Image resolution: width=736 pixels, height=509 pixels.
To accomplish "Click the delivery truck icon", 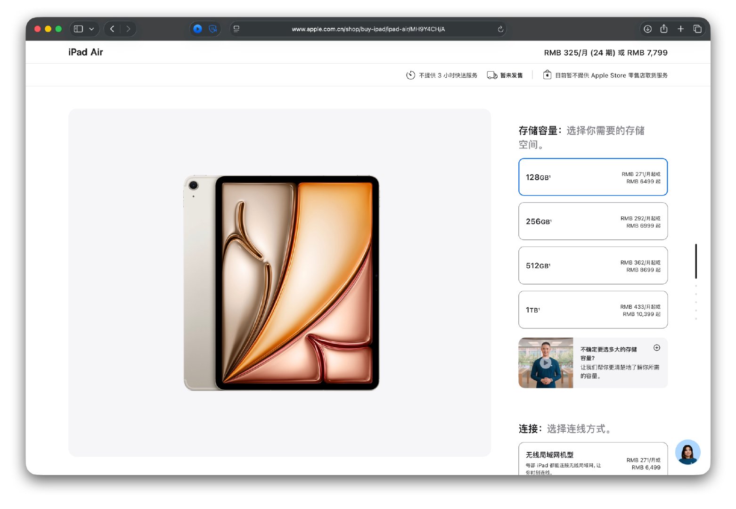I will tap(492, 75).
